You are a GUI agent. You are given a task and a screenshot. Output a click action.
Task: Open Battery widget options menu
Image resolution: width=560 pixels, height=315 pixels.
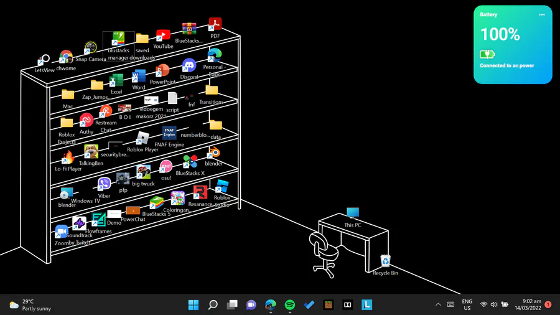pos(541,15)
